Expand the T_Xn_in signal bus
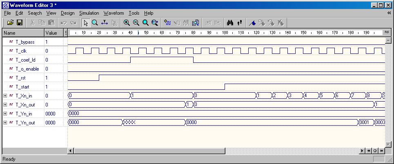Screen dimensions: 394x164 [5, 95]
